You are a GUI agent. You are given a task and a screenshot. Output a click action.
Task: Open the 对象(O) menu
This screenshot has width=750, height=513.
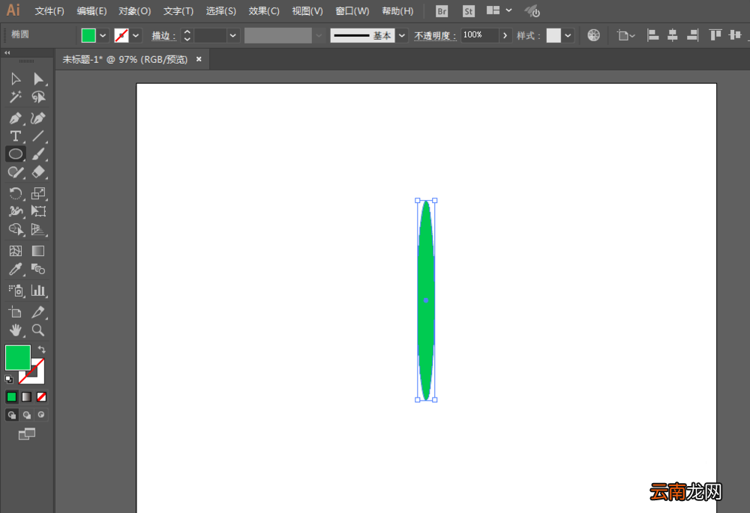(x=135, y=11)
